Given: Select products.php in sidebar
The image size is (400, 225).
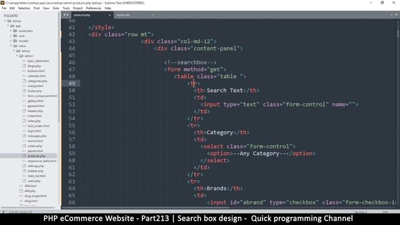Looking at the screenshot, I should tap(36, 156).
